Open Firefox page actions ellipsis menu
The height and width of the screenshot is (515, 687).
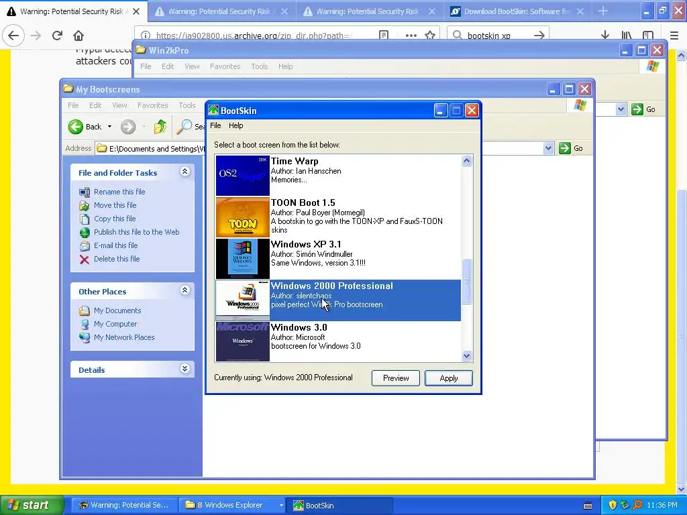[411, 36]
